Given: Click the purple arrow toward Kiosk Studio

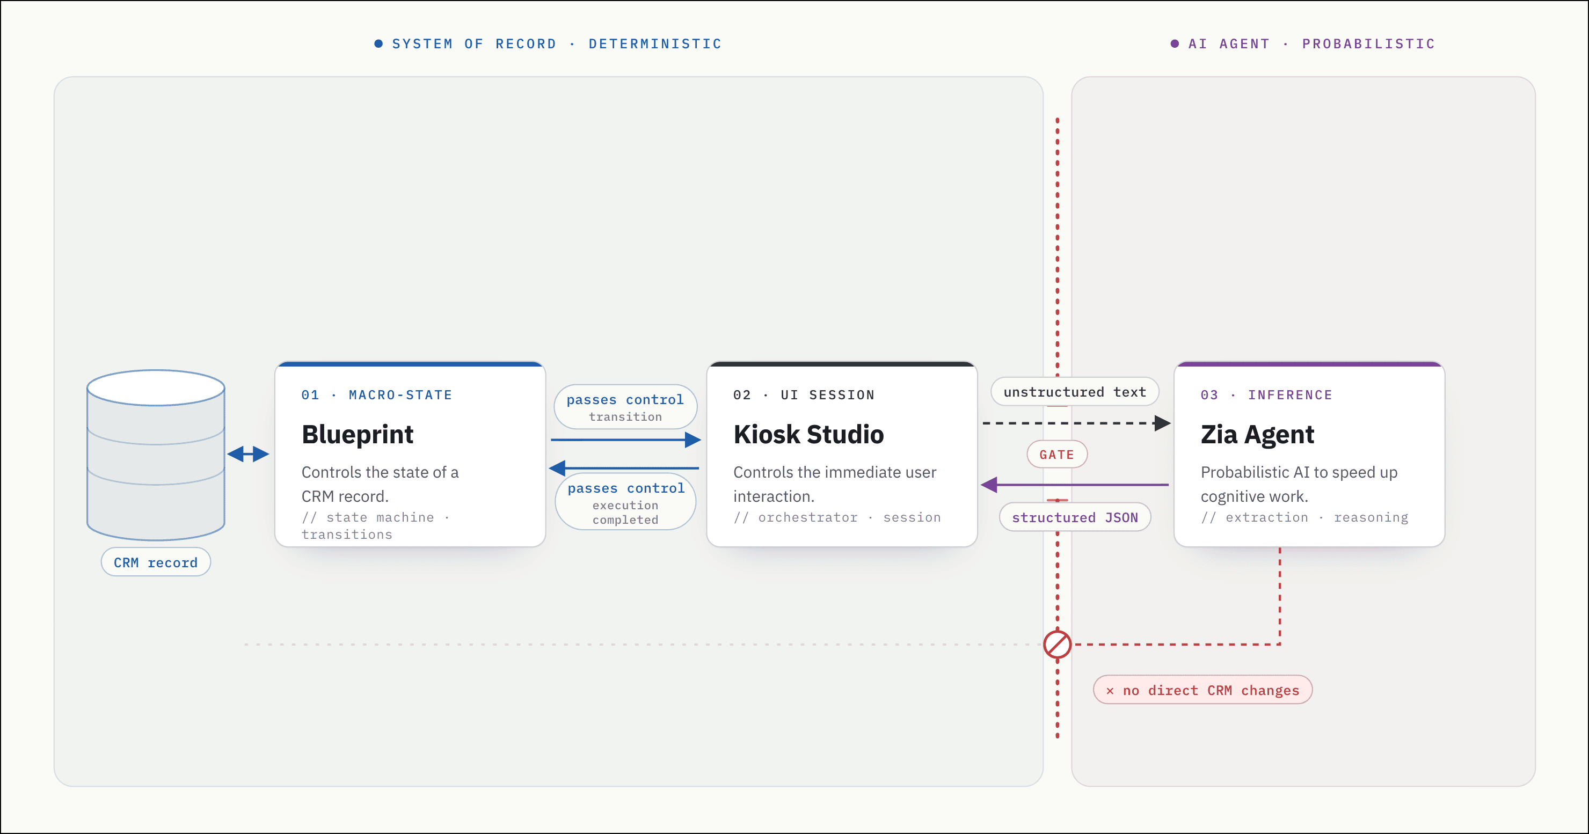Looking at the screenshot, I should (1075, 485).
